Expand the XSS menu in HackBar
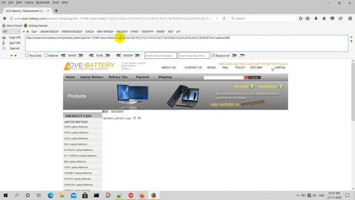Image resolution: width=355 pixels, height=200 pixels. pos(171,32)
